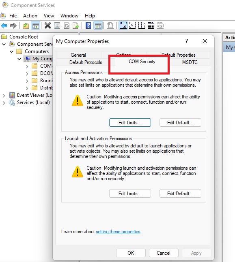235x262 pixels.
Task: Click the Services gear icon in tree
Action: click(x=12, y=102)
